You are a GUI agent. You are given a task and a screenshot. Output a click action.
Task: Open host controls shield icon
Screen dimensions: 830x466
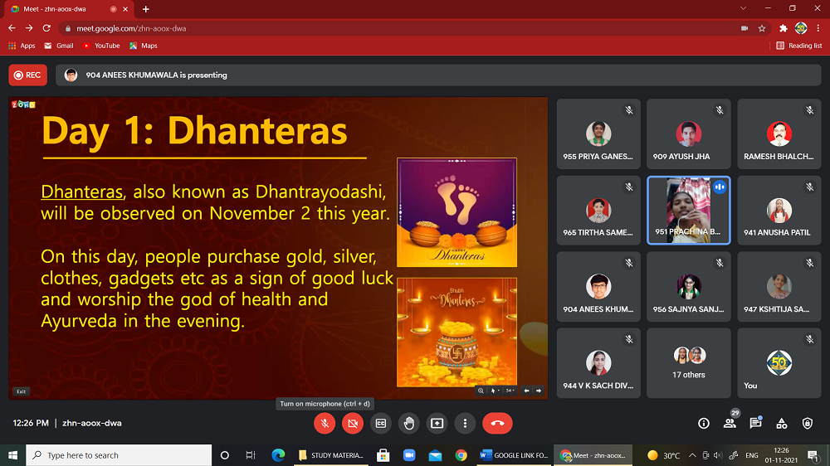(x=808, y=423)
